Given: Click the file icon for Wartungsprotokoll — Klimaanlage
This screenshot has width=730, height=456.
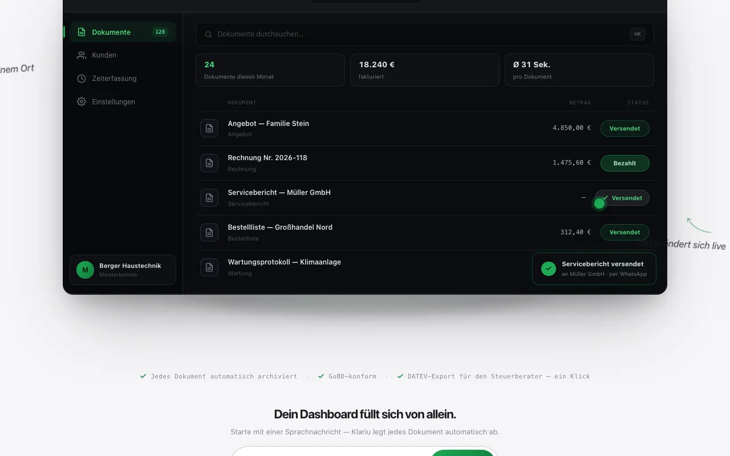Looking at the screenshot, I should (x=209, y=267).
